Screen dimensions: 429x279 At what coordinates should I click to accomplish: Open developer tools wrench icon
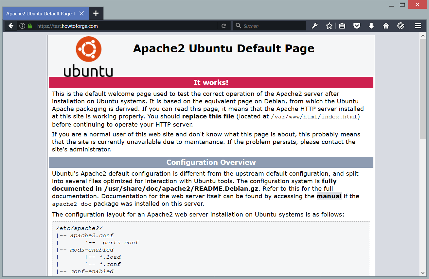point(315,26)
